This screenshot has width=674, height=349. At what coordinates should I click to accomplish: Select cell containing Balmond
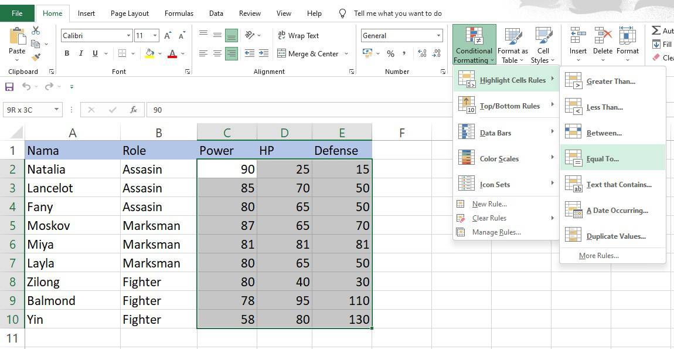tap(72, 300)
